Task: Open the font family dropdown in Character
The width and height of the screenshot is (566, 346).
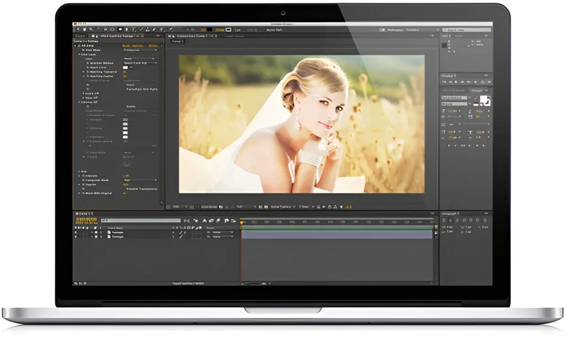Action: (456, 97)
